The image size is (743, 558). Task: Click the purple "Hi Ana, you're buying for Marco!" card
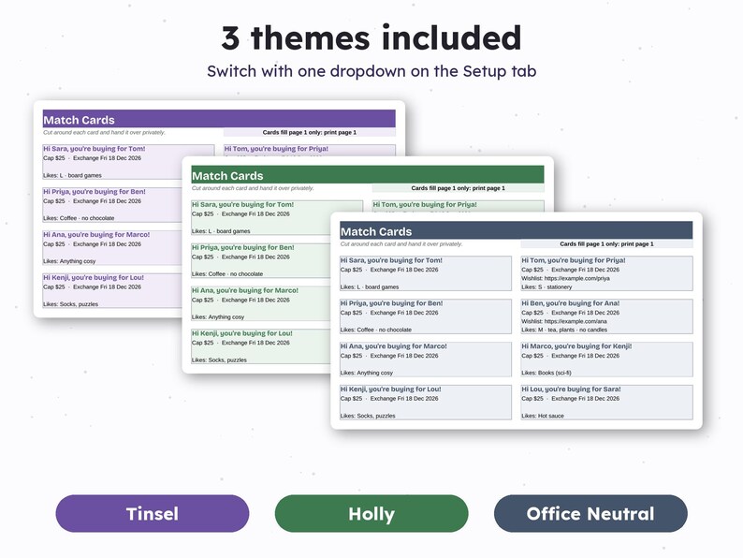point(112,247)
